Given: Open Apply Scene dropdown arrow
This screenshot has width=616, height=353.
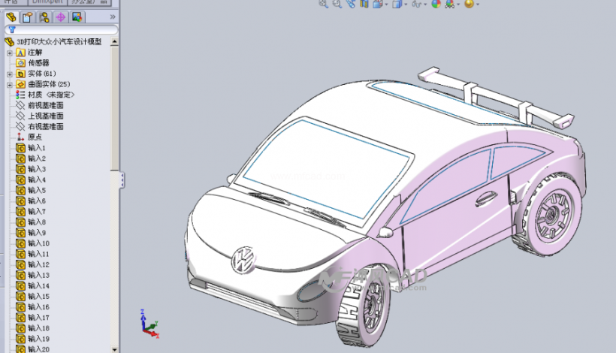Looking at the screenshot, I should (x=458, y=5).
